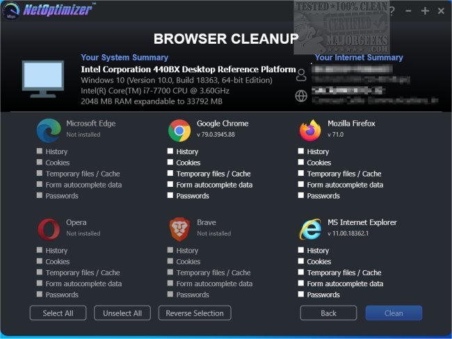The width and height of the screenshot is (452, 339).
Task: Click the user profile icon
Action: click(x=301, y=75)
